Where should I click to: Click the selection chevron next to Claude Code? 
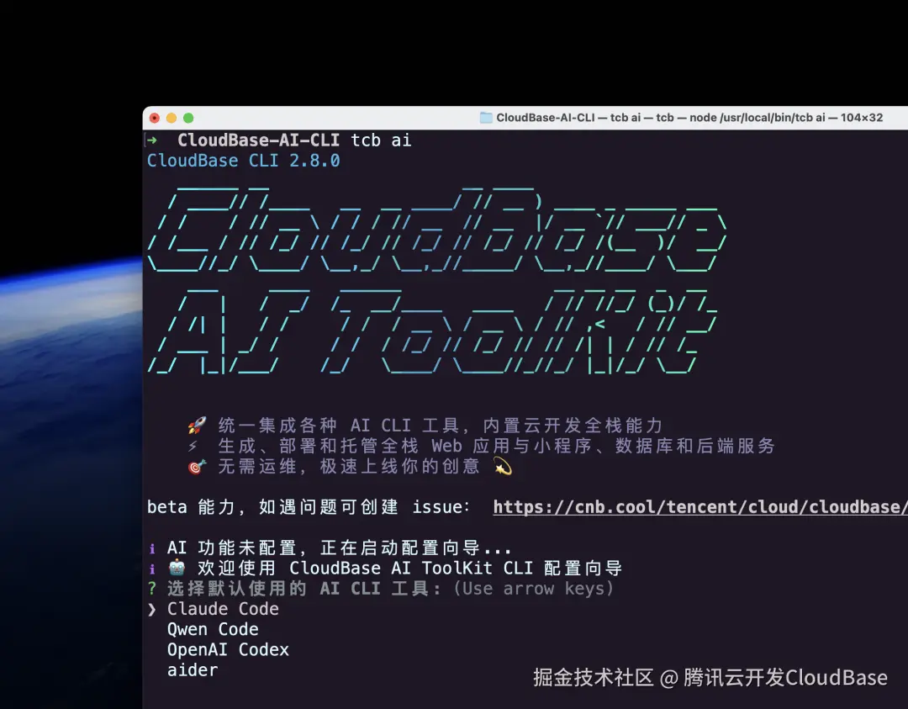151,608
